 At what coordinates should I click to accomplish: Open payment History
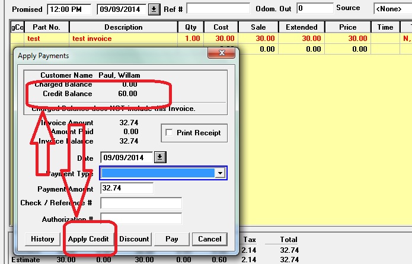coord(43,239)
